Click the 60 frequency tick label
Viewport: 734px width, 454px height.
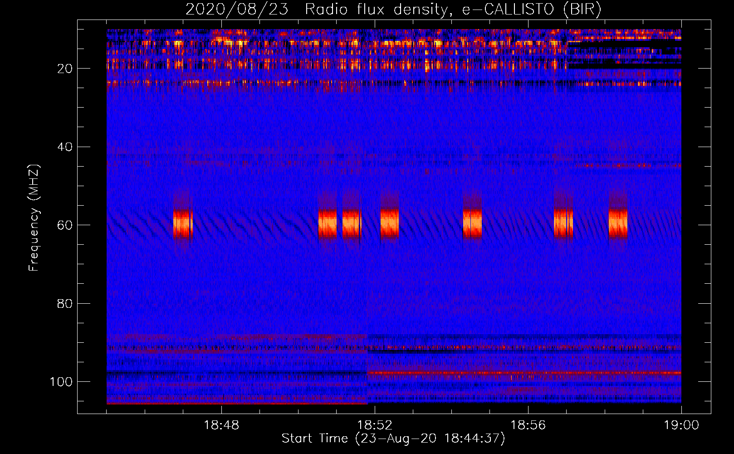pyautogui.click(x=65, y=225)
